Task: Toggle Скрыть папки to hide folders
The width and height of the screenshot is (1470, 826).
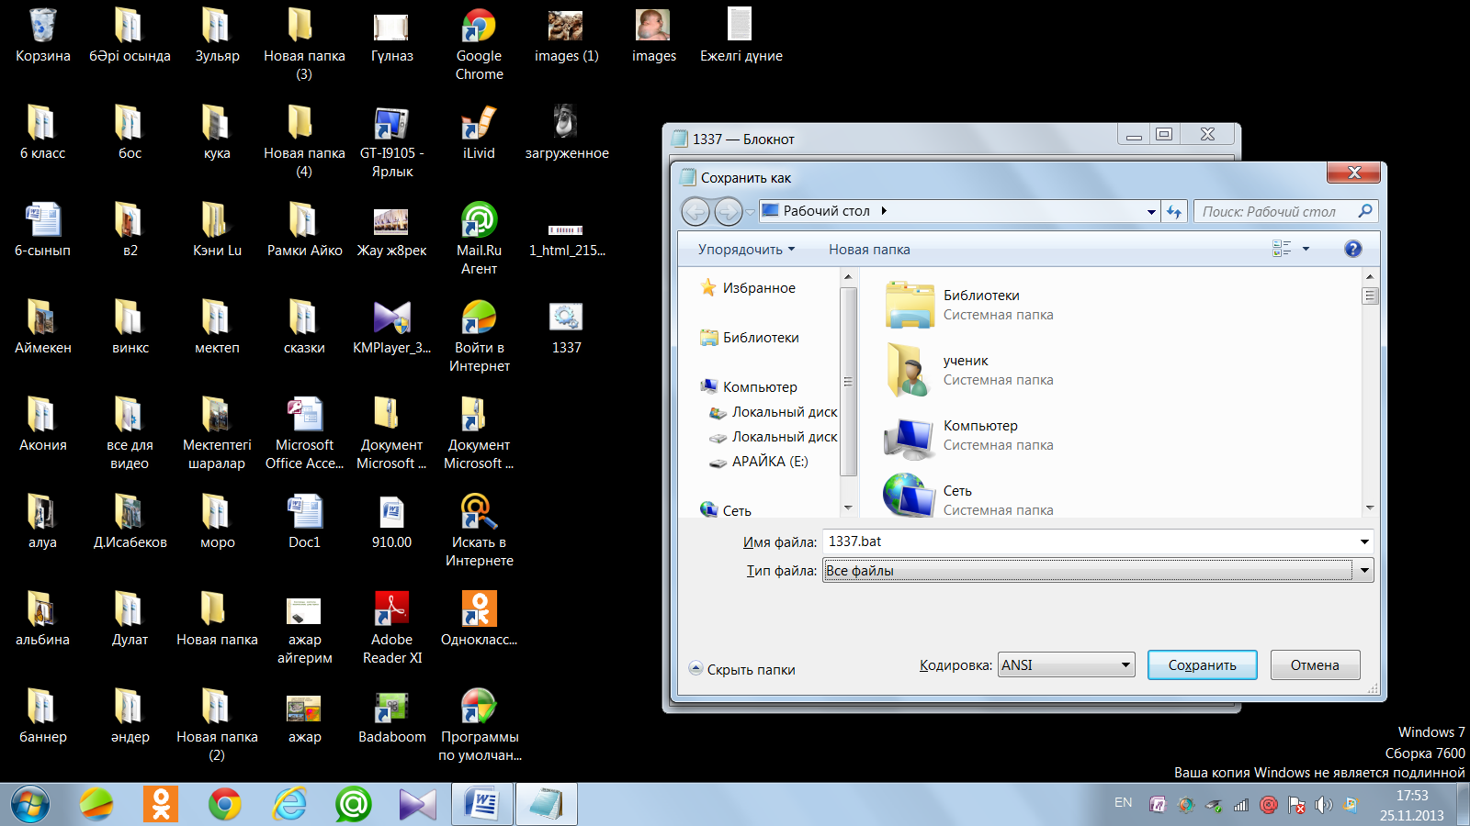Action: [x=742, y=670]
